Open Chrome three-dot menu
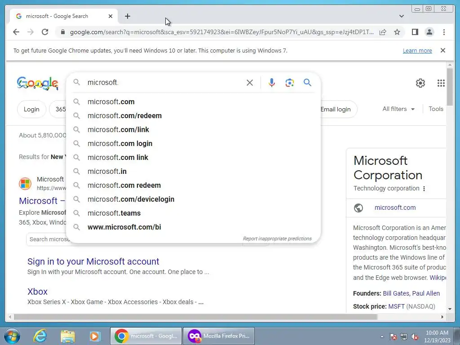Screen dimensions: 460x345 pyautogui.click(x=444, y=32)
